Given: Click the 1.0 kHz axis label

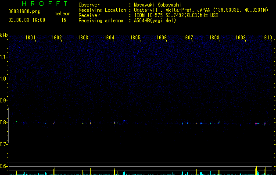Looking at the screenshot, I should pos(4,79).
